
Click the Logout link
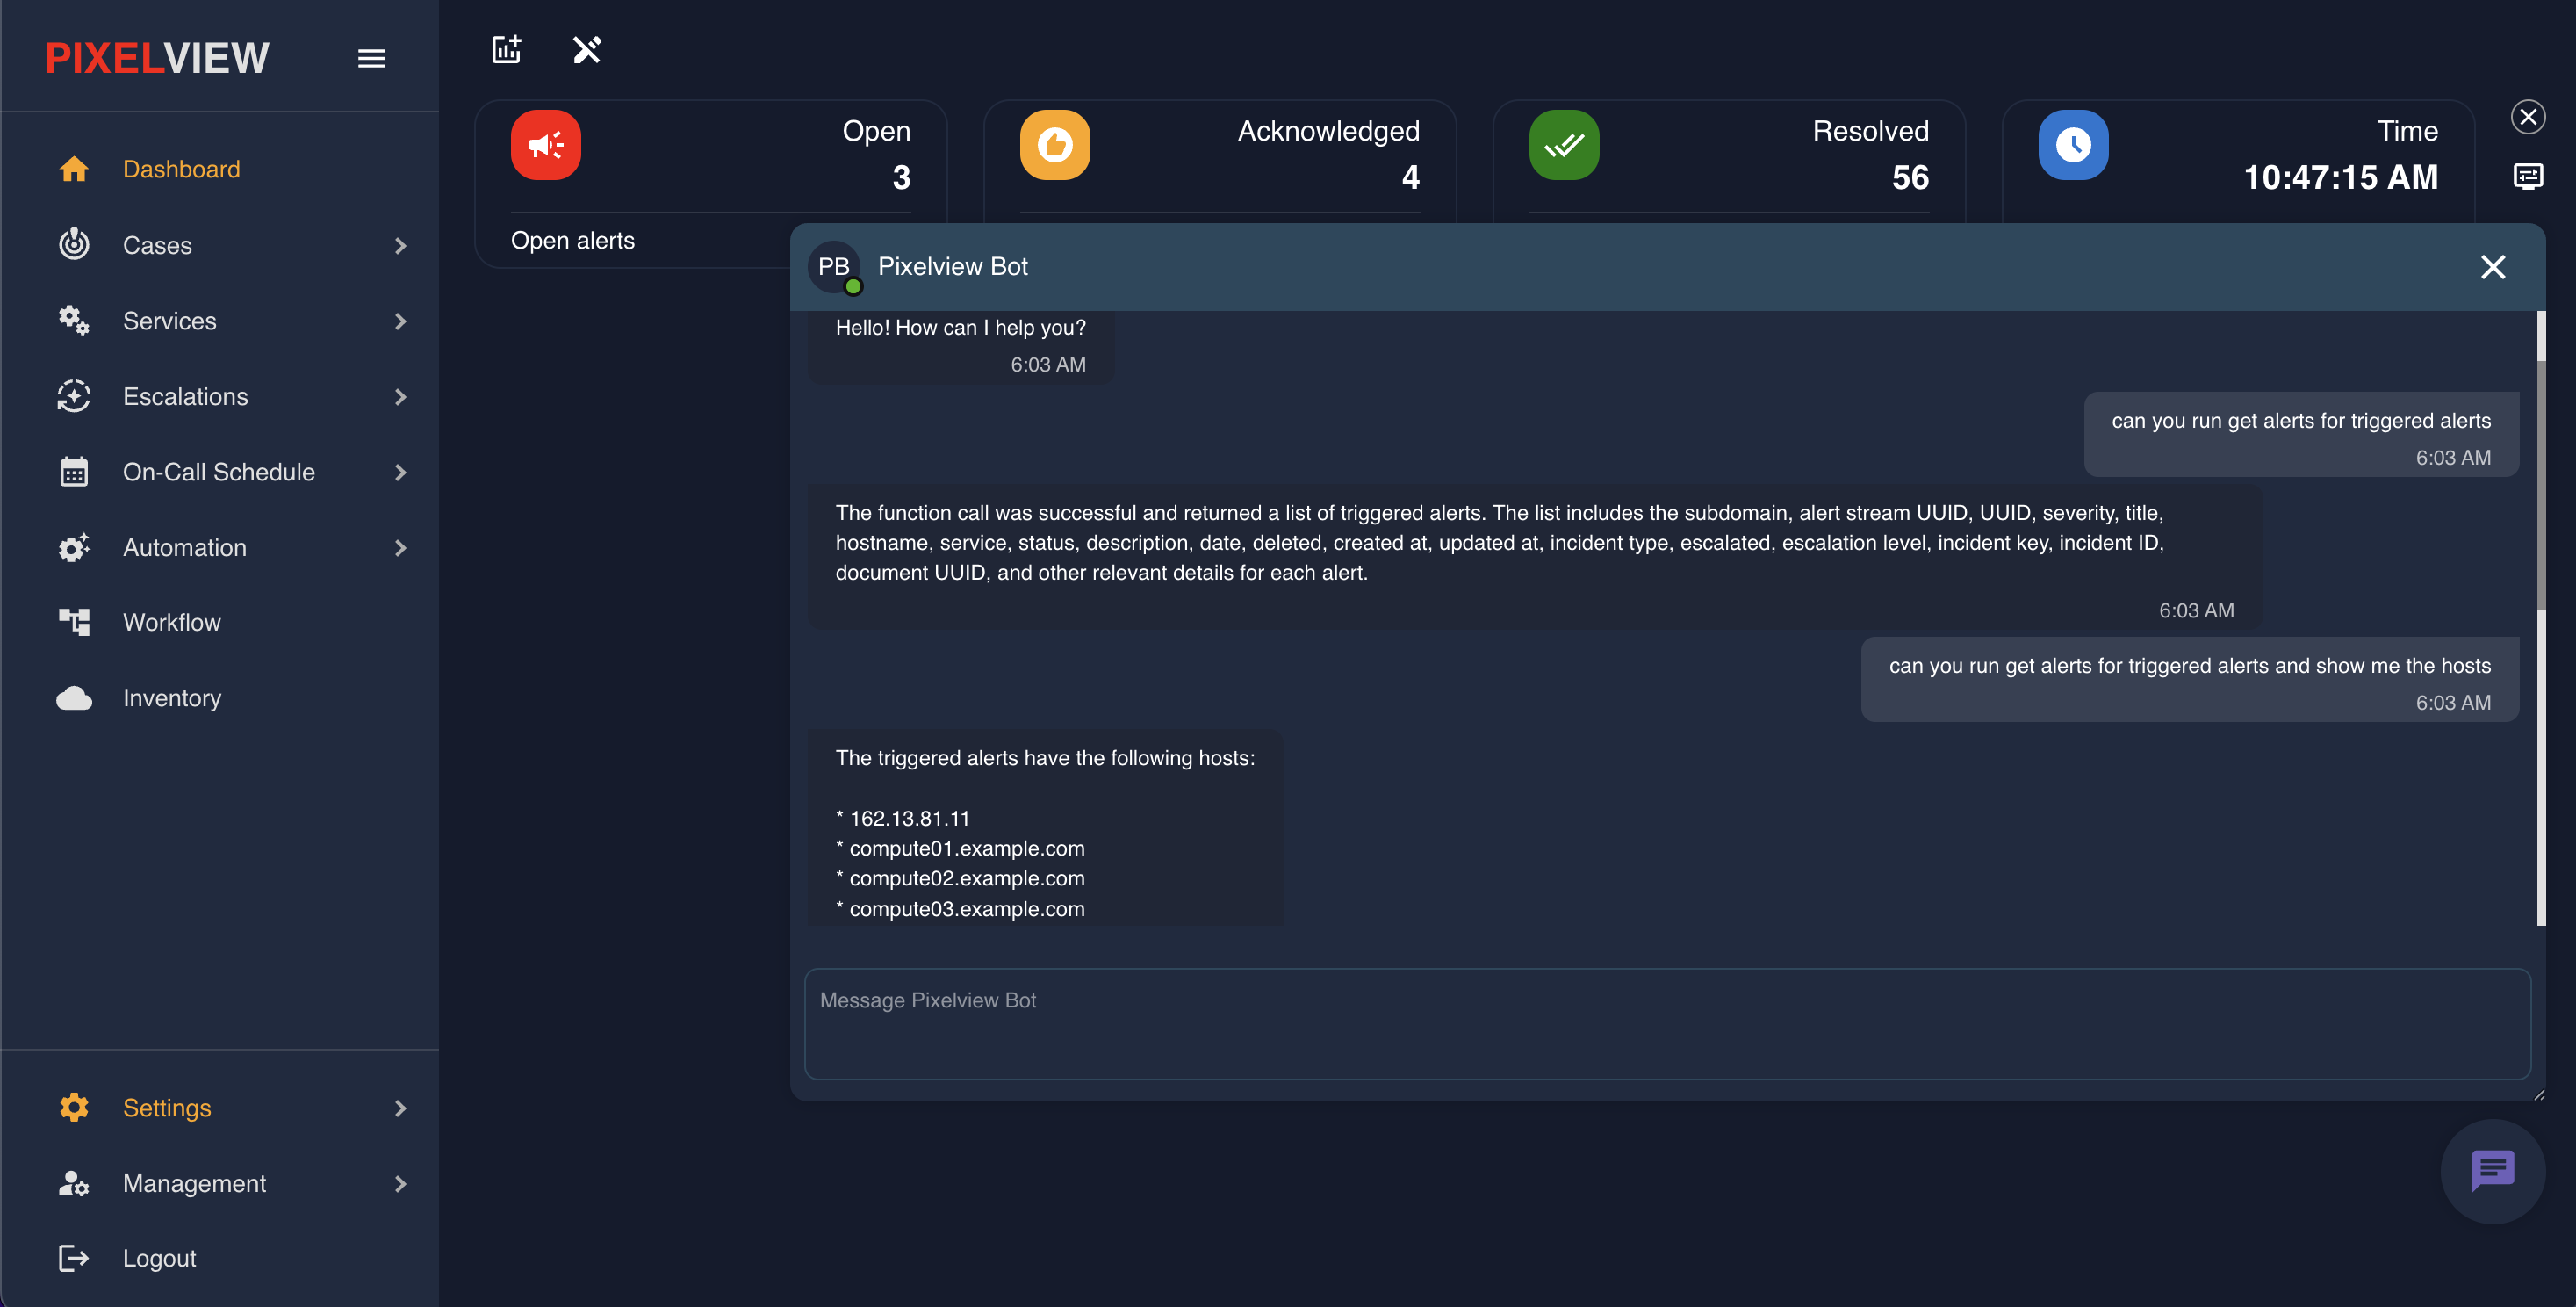point(159,1258)
